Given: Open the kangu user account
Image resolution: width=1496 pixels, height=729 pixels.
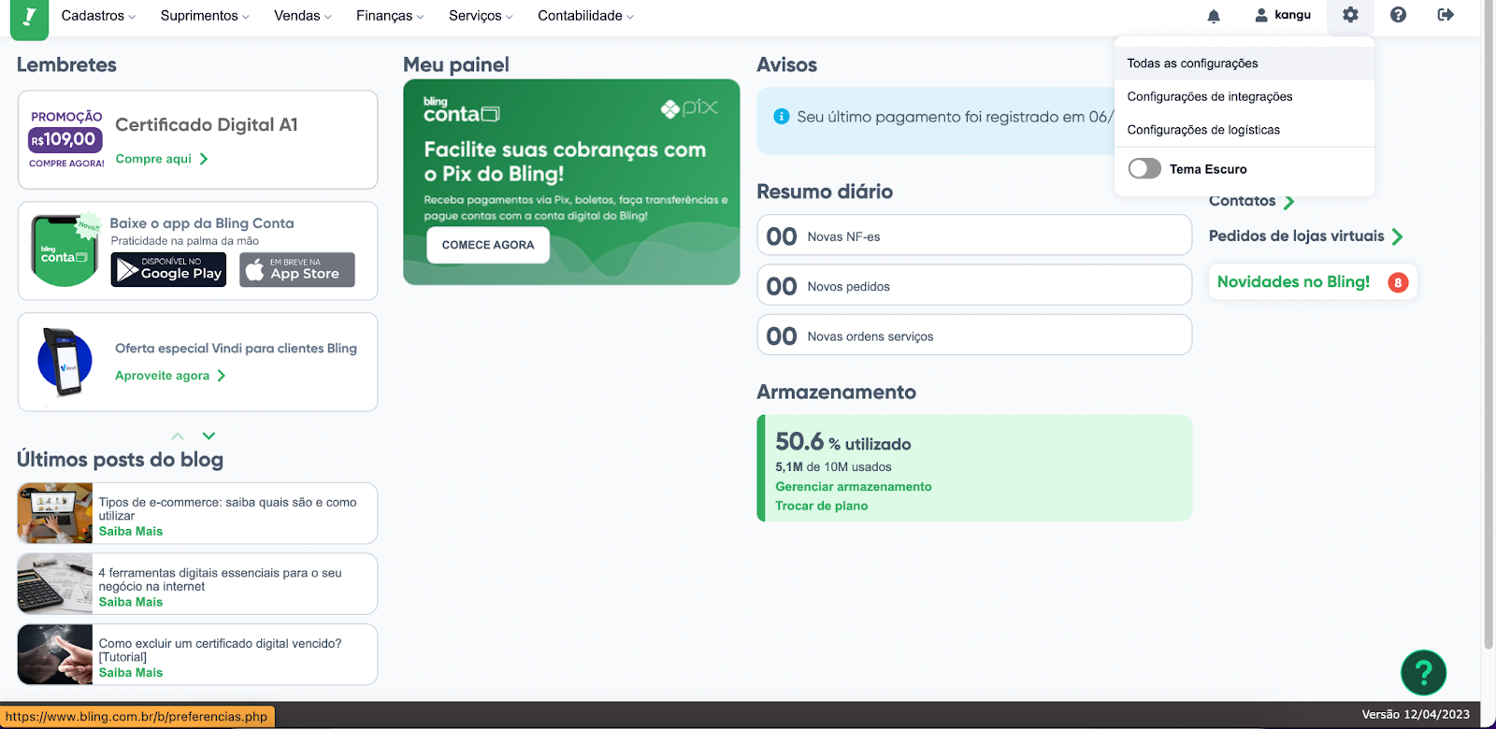Looking at the screenshot, I should tap(1283, 15).
